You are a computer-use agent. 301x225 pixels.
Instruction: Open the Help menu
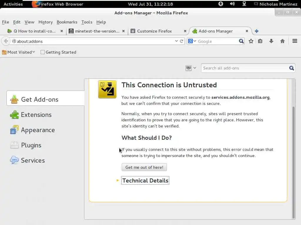(x=101, y=22)
